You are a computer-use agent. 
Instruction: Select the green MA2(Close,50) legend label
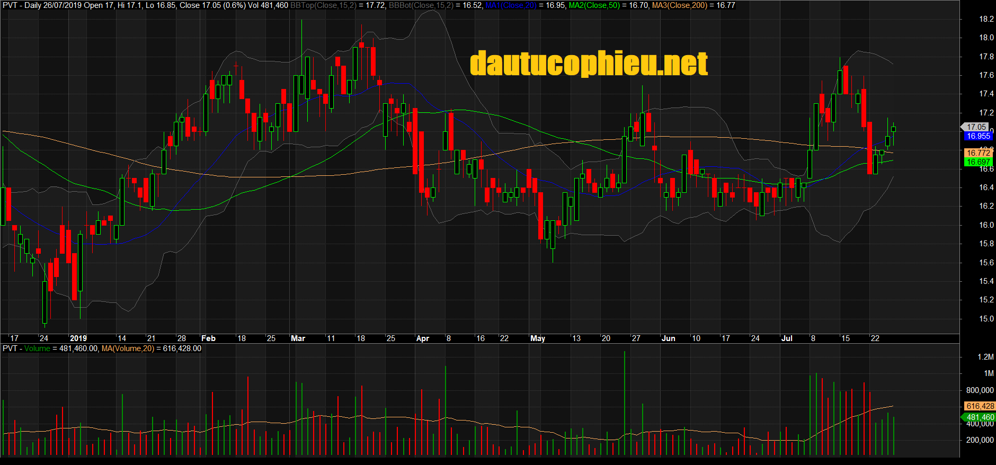(595, 5)
